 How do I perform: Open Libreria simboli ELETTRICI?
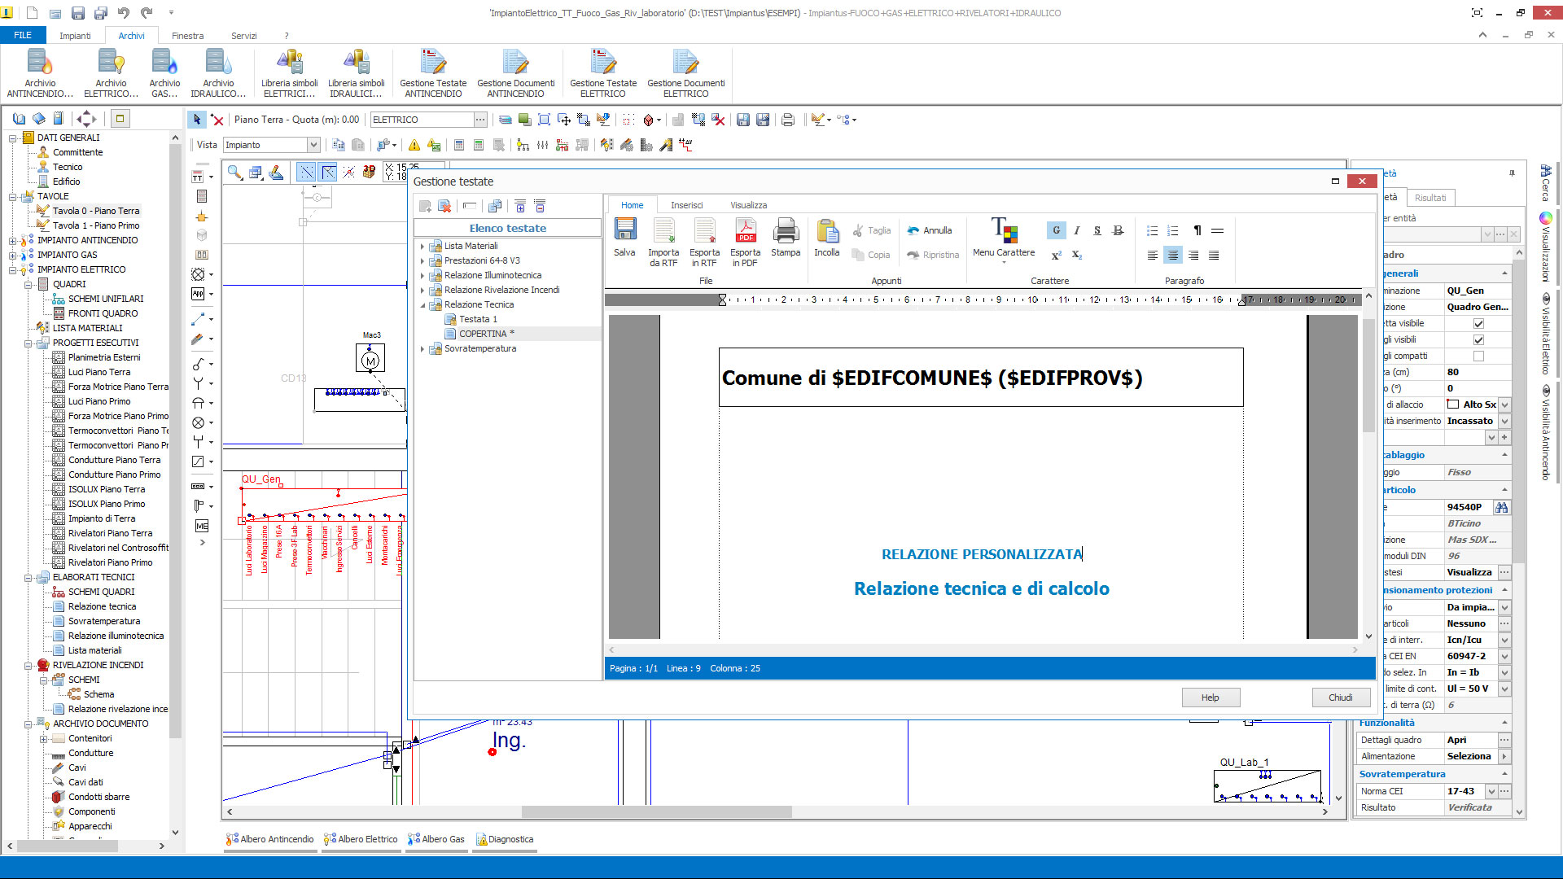pos(290,72)
